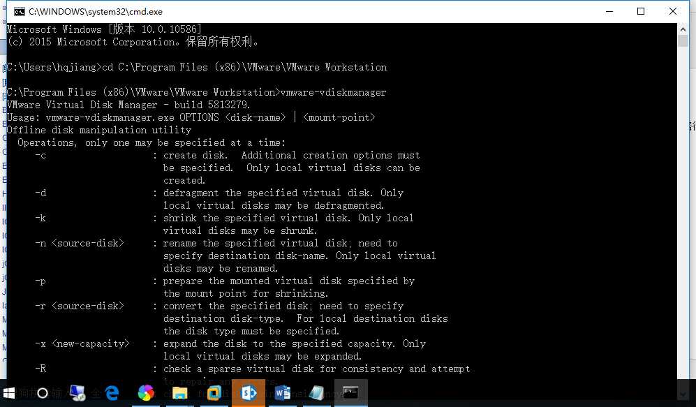Click "Offline disk manipulation utility" line
This screenshot has height=407, width=696.
(99, 130)
